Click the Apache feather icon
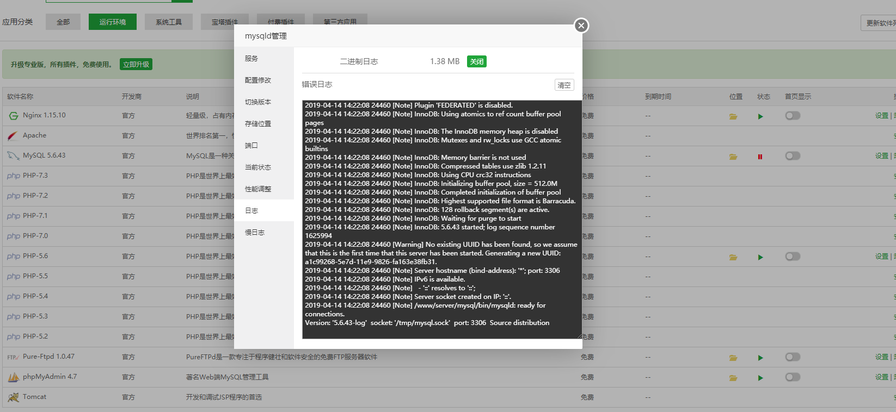This screenshot has width=896, height=412. coord(13,136)
